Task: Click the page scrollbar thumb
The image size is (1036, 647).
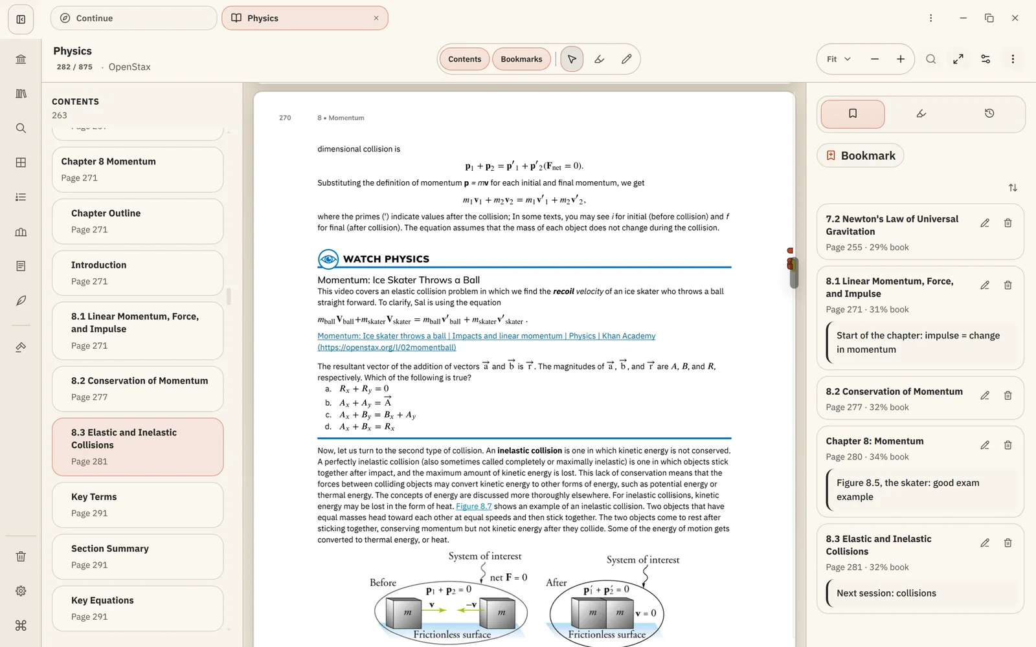Action: pos(794,272)
